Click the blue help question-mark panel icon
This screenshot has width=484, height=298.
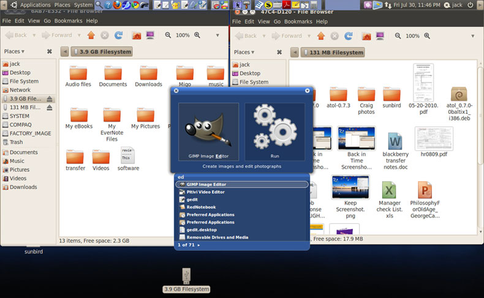(x=108, y=5)
